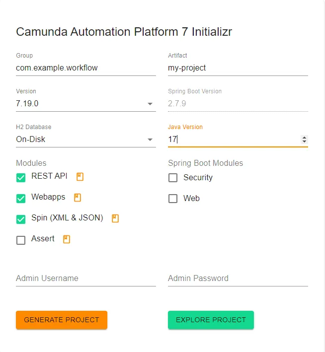This screenshot has width=325, height=352.
Task: Edit the Artifact name field
Action: pos(238,68)
